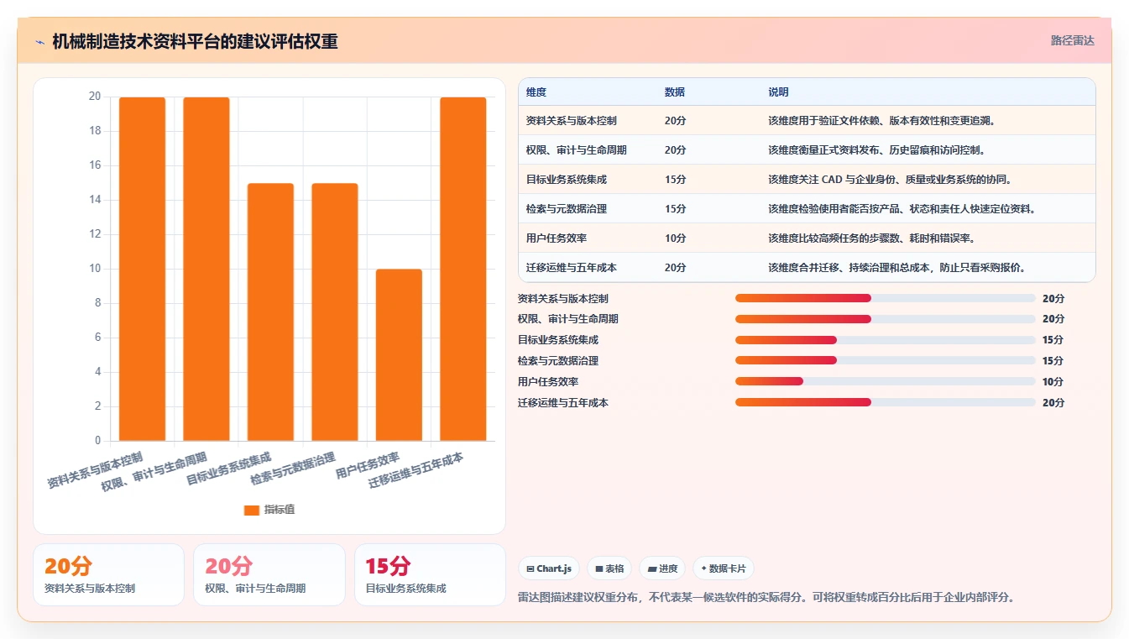
Task: Click the description about CAD 与企业身份
Action: 890,180
